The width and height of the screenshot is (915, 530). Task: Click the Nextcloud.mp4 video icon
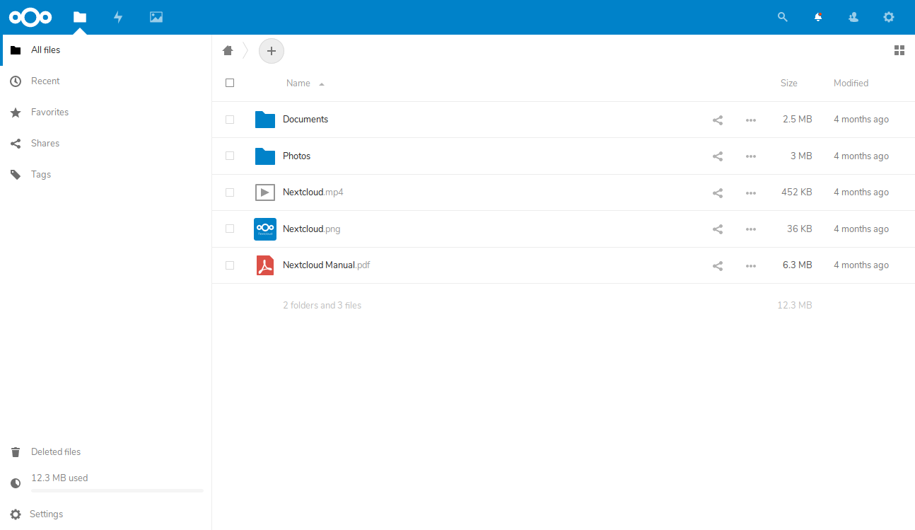[x=265, y=192]
